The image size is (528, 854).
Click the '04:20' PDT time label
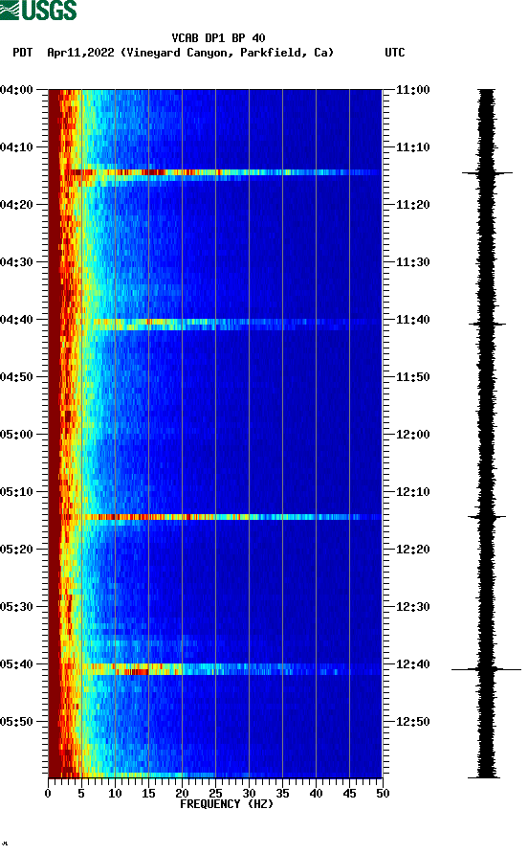[16, 205]
